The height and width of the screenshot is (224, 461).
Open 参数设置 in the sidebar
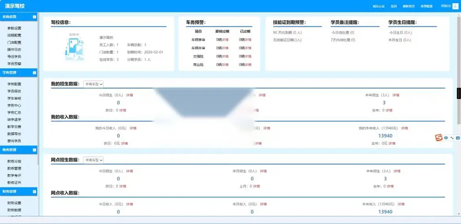click(14, 28)
